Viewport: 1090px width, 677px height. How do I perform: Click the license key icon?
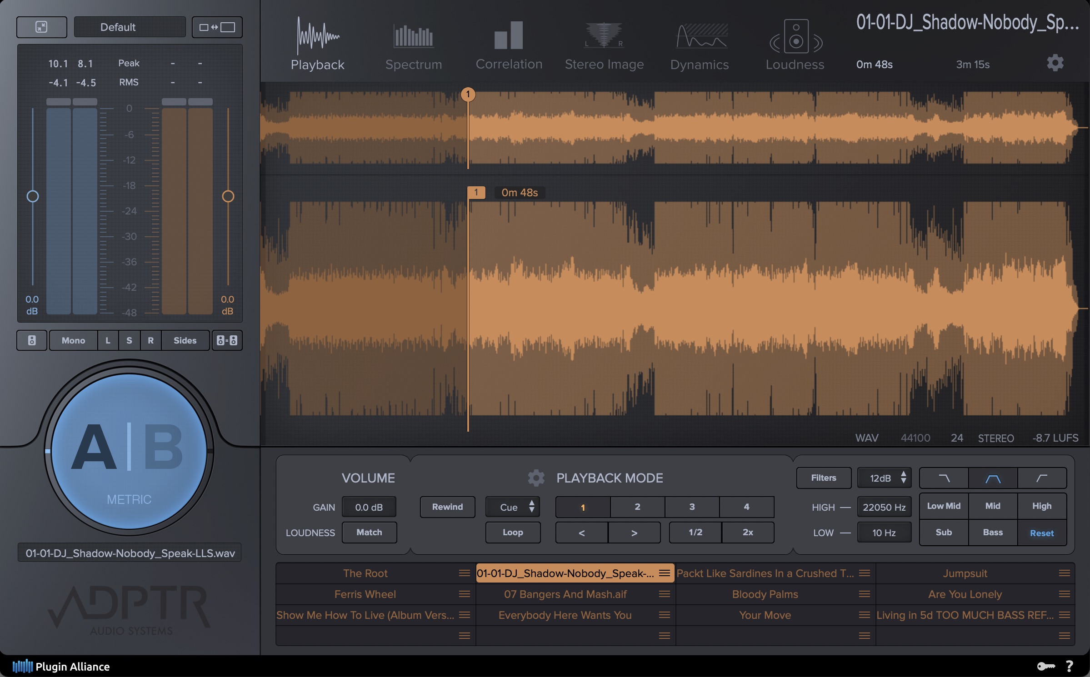pos(1046,666)
